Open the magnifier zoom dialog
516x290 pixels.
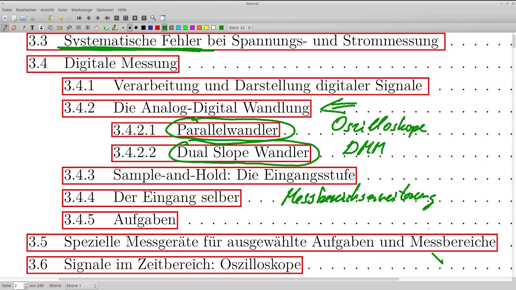(x=153, y=18)
